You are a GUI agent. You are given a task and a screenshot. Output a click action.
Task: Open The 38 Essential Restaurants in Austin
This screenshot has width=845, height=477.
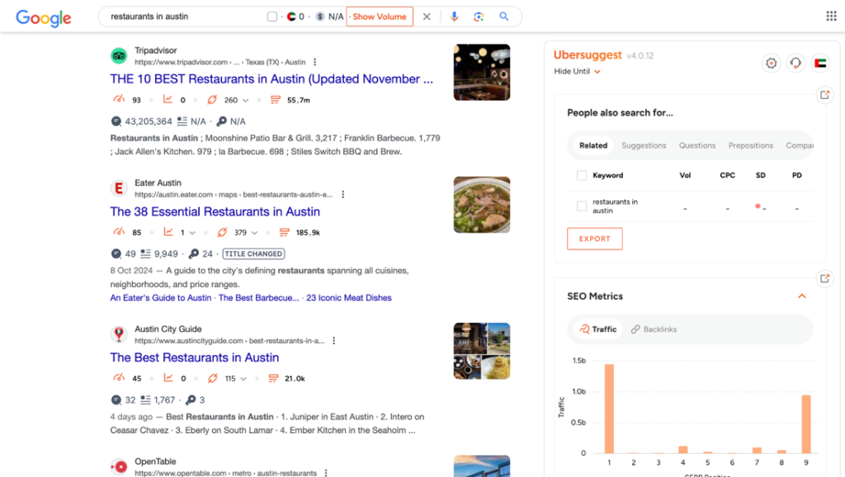tap(215, 212)
